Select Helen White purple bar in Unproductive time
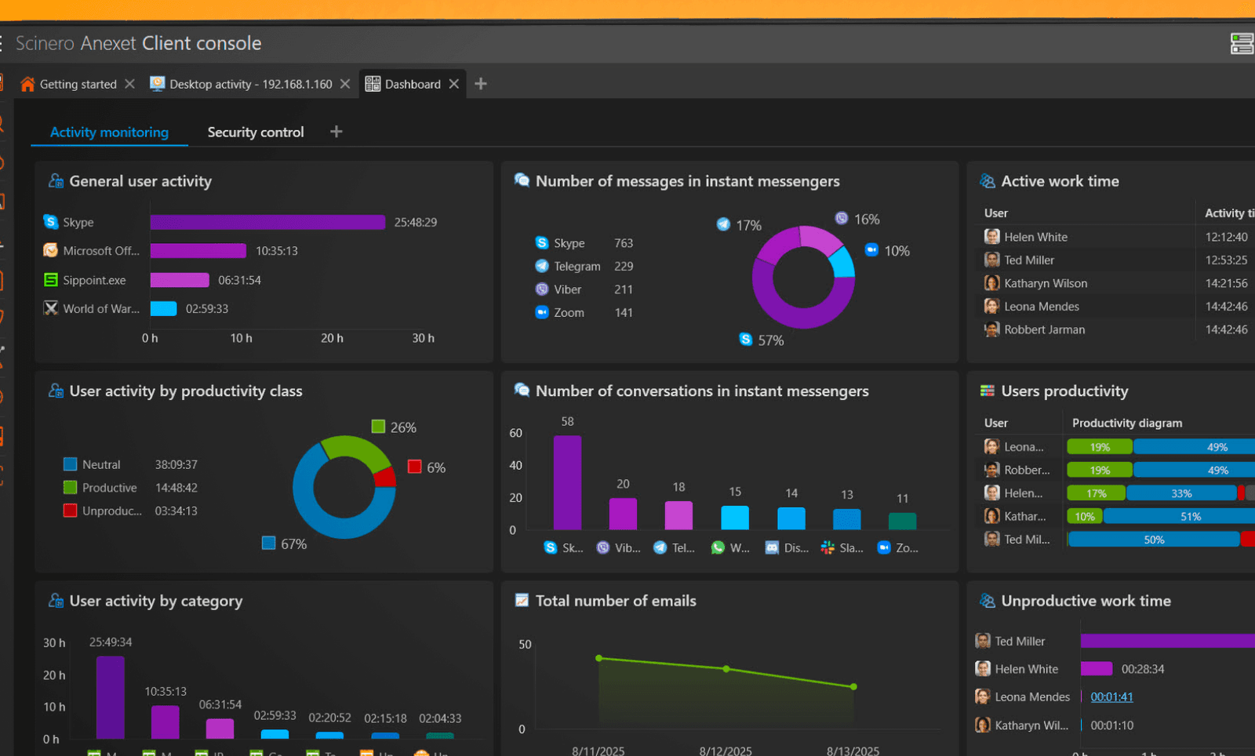Screen dimensions: 1255x756 pyautogui.click(x=1097, y=669)
